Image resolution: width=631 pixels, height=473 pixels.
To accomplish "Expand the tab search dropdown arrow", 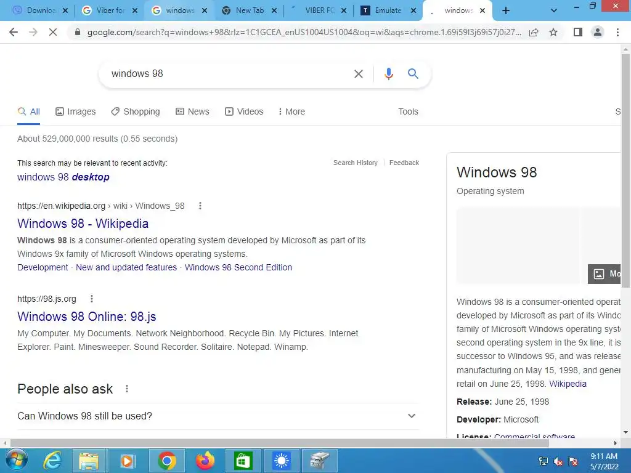I will (x=554, y=10).
